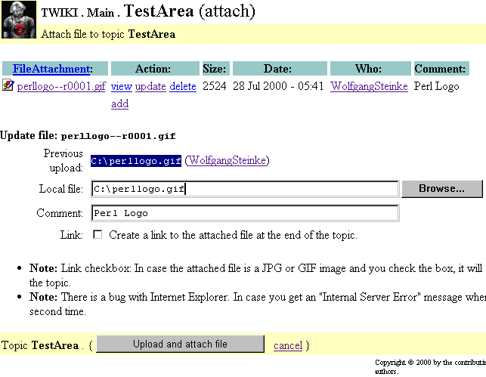Click the TWIKI link in the header

[x=59, y=13]
